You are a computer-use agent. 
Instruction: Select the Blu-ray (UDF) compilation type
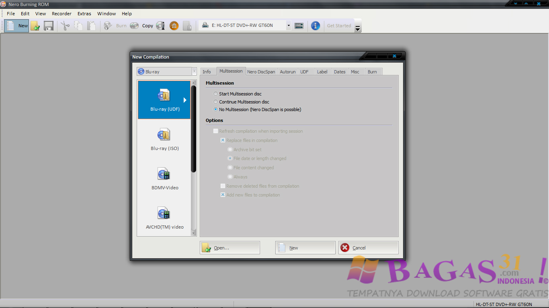(164, 100)
